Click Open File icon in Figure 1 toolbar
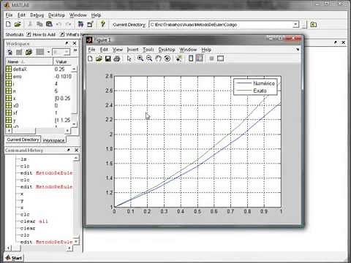Screen dimensions: 351x263 pos(99,58)
